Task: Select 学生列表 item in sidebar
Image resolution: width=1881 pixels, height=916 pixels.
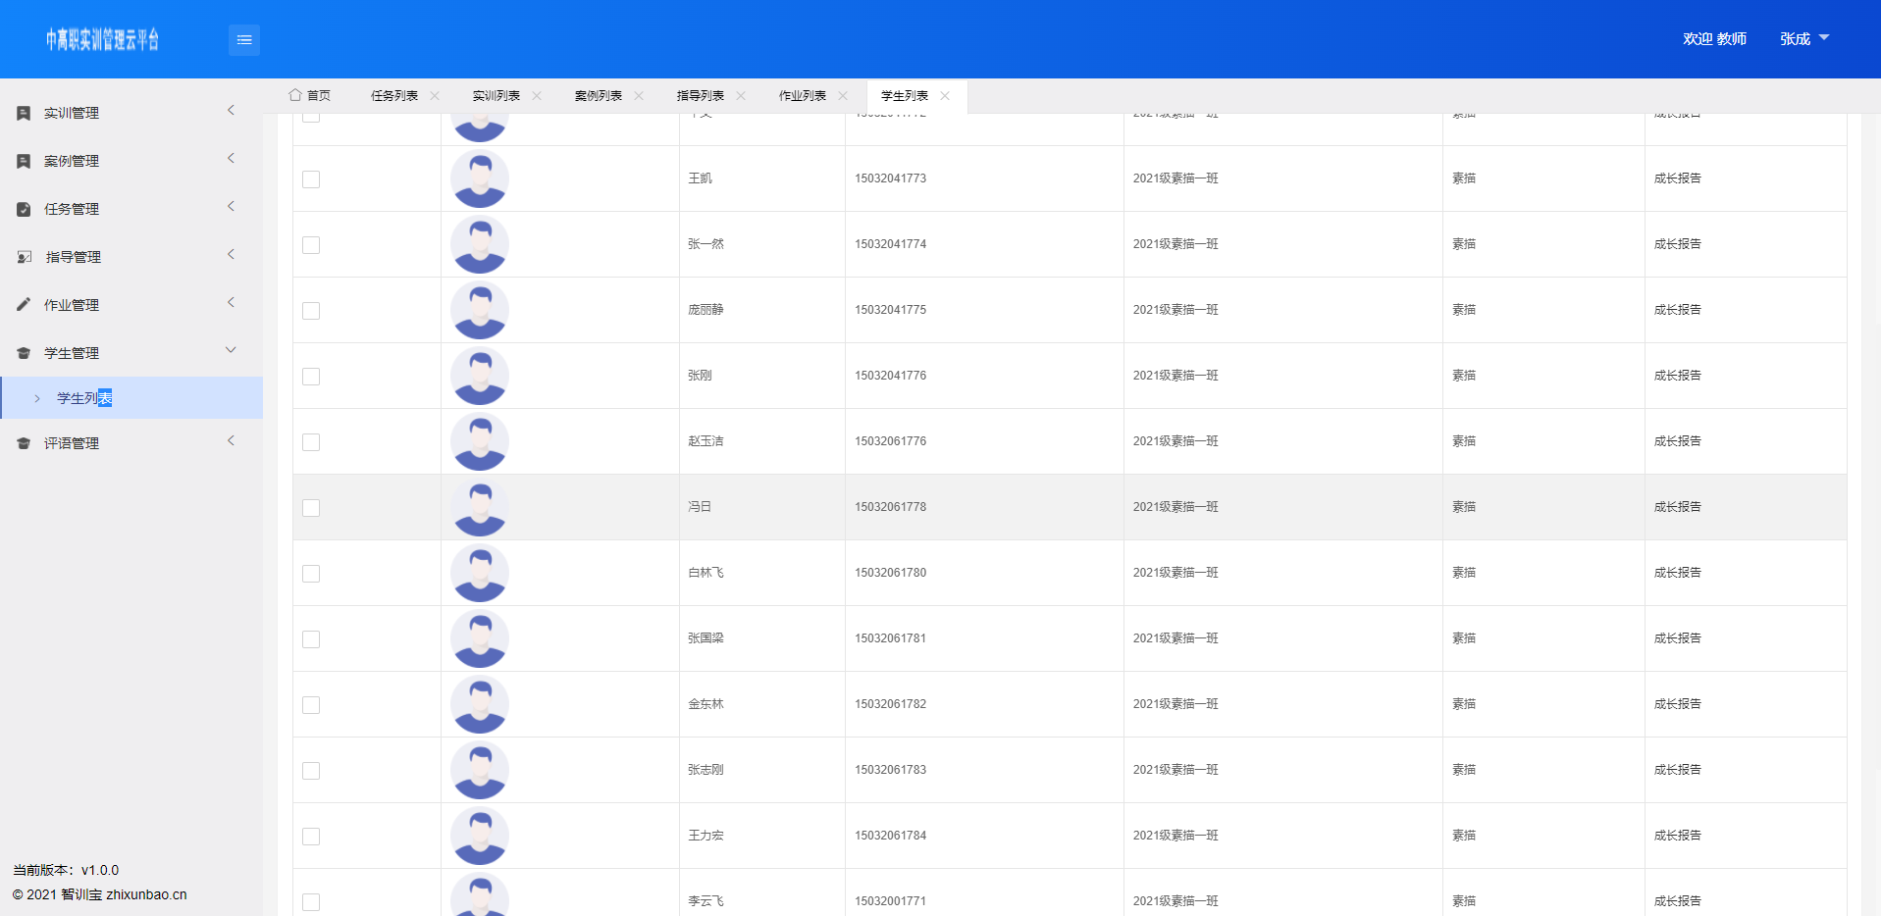Action: click(84, 398)
